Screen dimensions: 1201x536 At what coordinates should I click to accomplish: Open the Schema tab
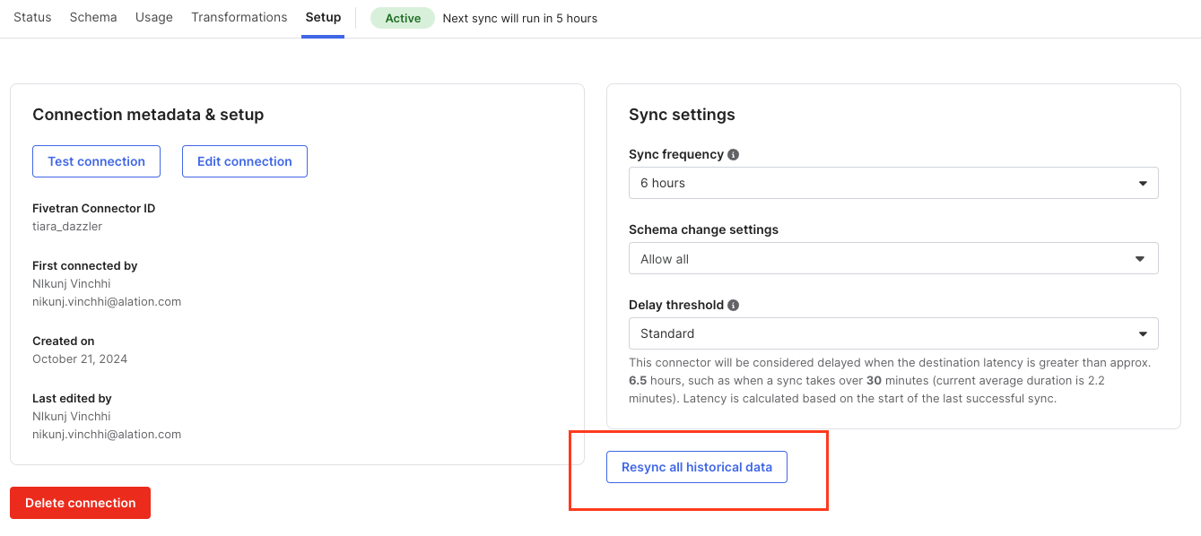(93, 18)
